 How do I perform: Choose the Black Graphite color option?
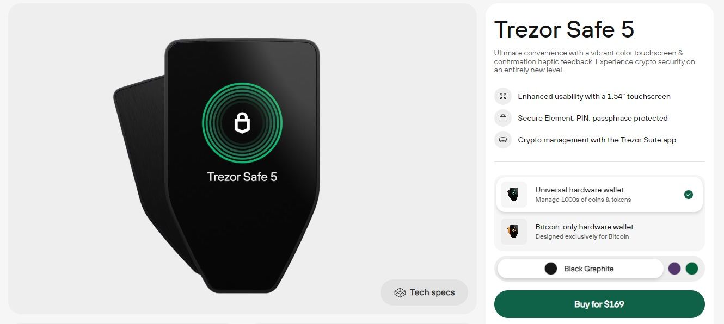580,269
